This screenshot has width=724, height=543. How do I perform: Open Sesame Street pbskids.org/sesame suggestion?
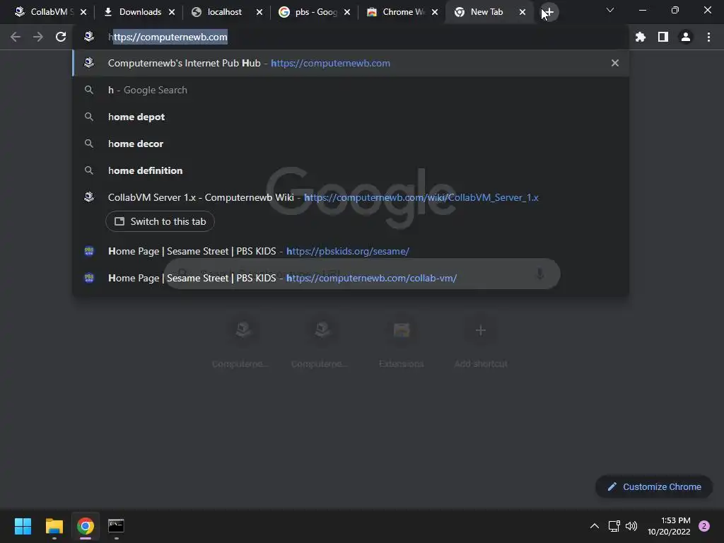(x=351, y=251)
